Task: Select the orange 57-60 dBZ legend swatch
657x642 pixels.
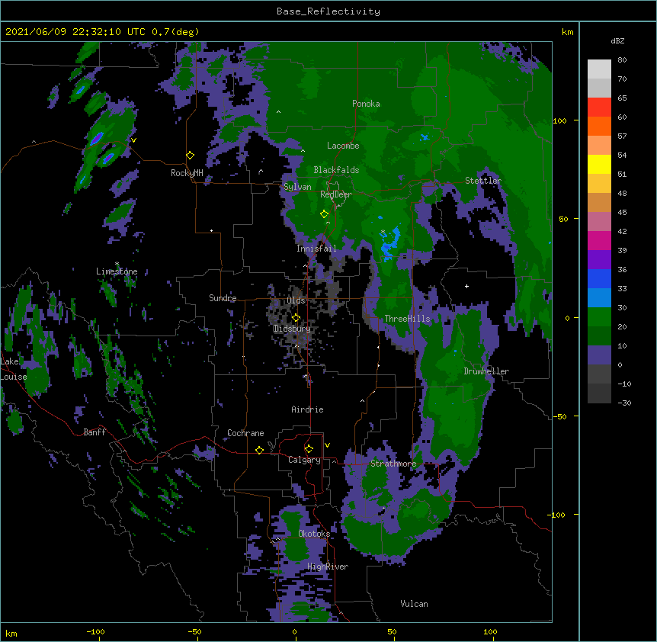Action: click(x=599, y=126)
